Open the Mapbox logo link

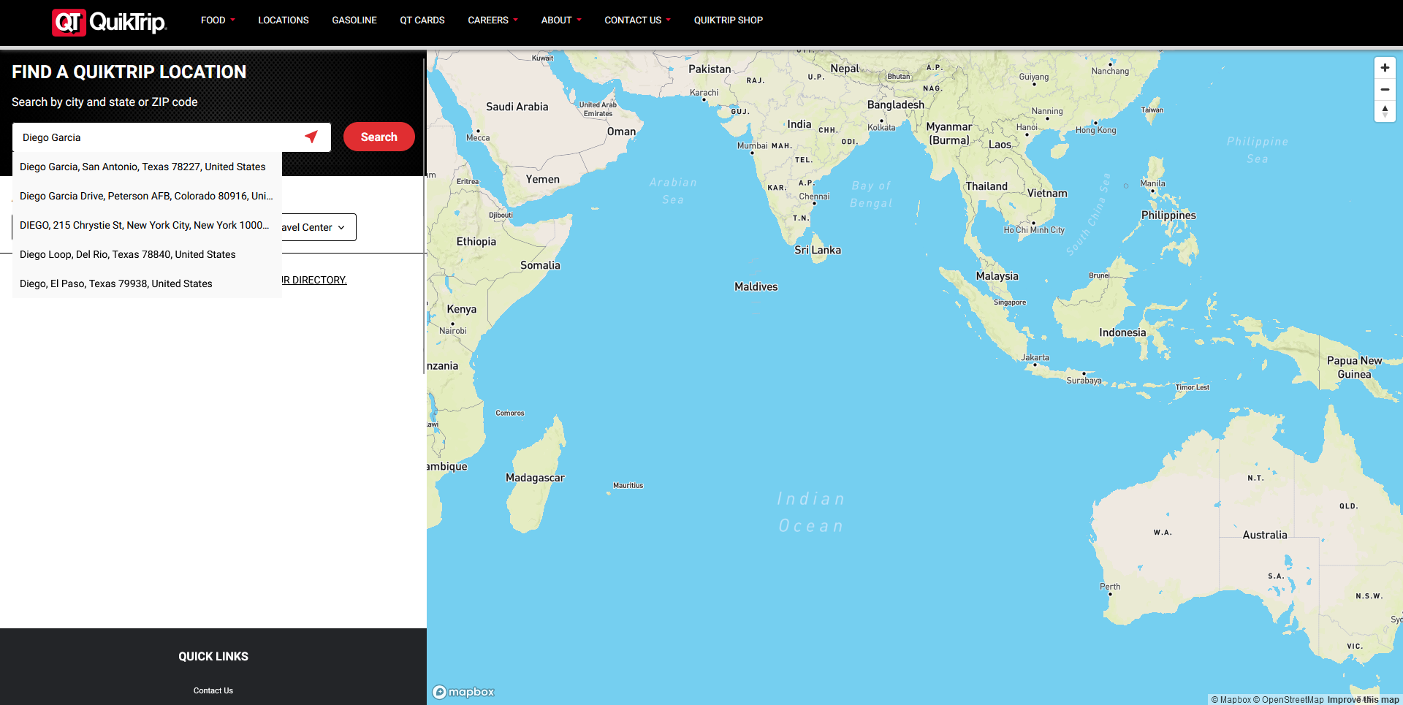pyautogui.click(x=463, y=692)
